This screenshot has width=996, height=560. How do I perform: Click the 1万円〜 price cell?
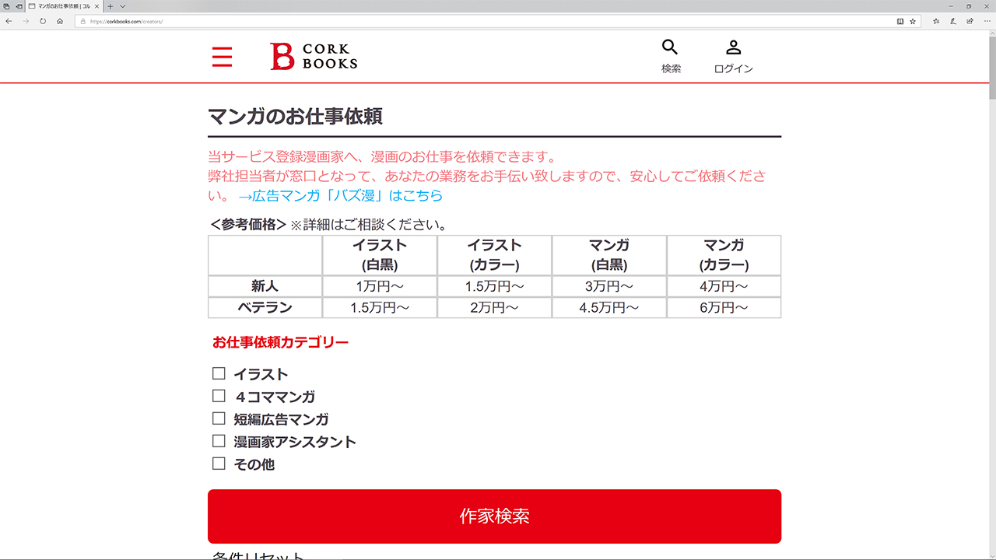point(380,286)
